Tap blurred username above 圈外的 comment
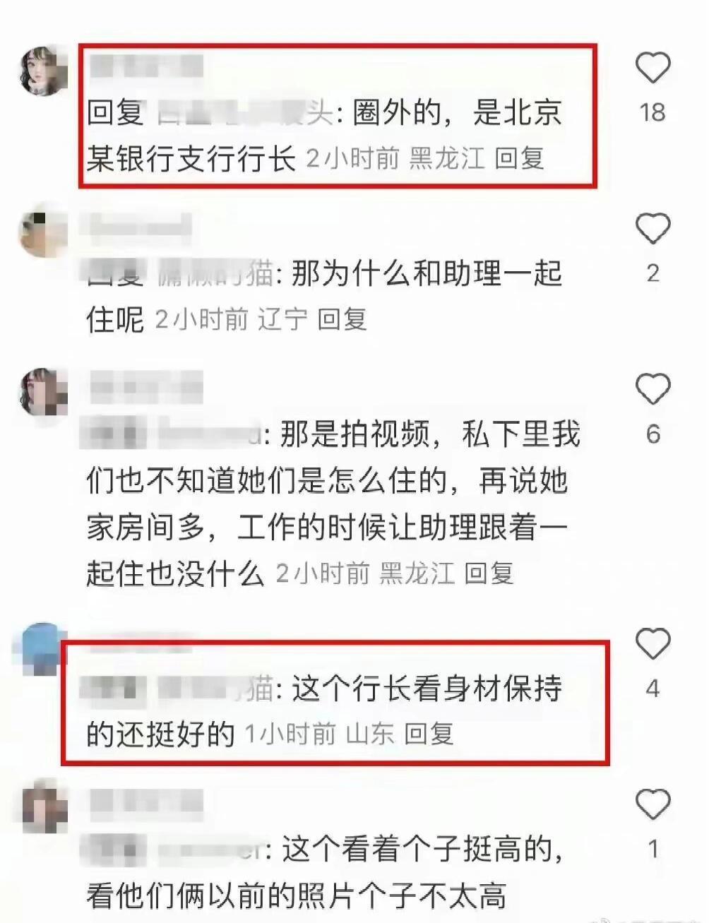 click(x=147, y=67)
